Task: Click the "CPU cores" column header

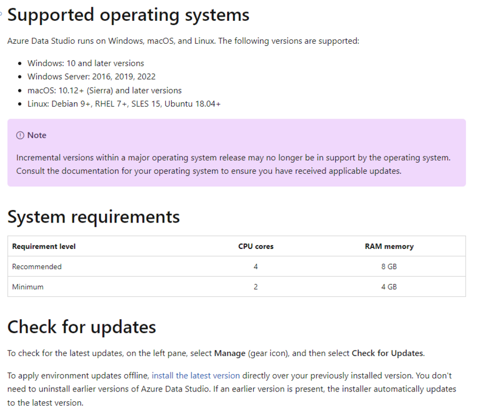Action: click(x=255, y=247)
